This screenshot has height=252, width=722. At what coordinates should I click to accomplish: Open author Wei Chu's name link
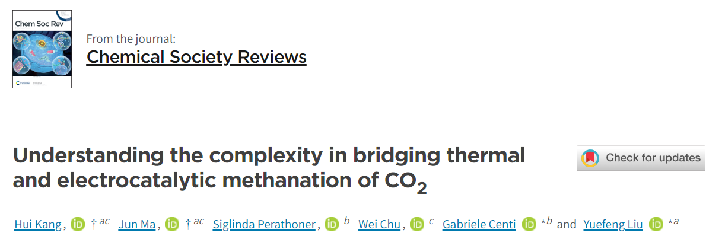pyautogui.click(x=379, y=225)
